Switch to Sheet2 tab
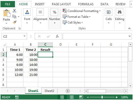Screen dimensions: 133x100 tap(49, 91)
